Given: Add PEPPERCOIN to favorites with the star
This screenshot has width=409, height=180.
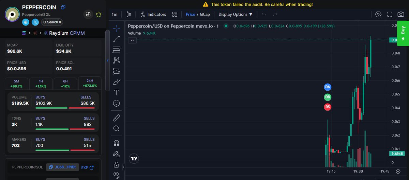Looking at the screenshot, I should pos(99,14).
